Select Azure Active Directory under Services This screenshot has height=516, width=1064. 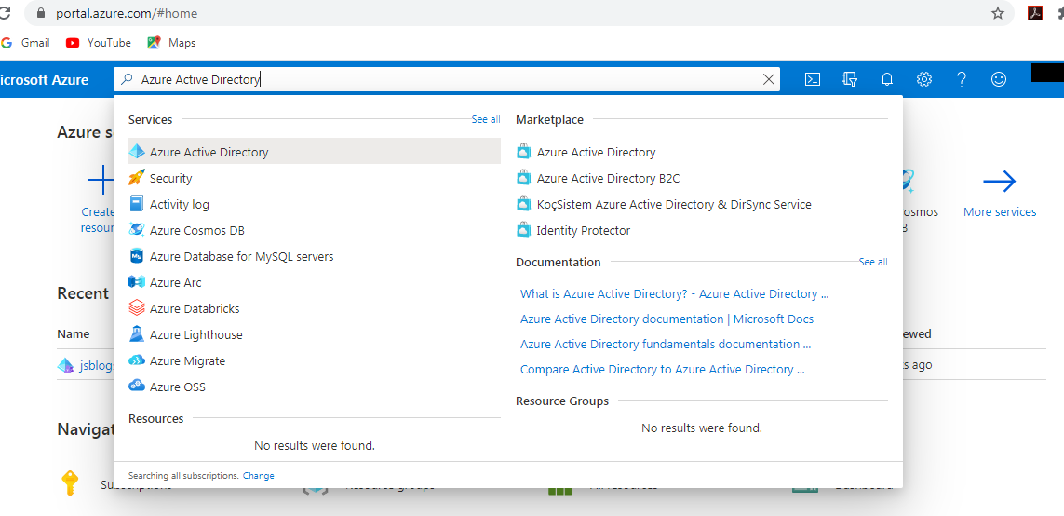point(209,152)
